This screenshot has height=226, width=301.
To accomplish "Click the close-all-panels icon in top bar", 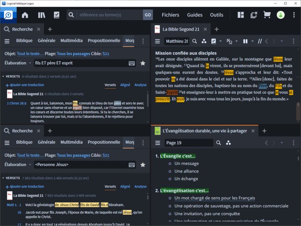I will point(254,15).
